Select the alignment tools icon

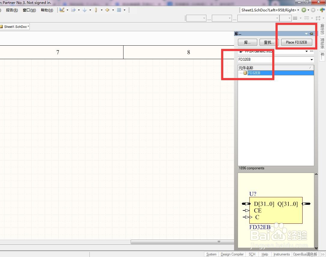(73, 10)
